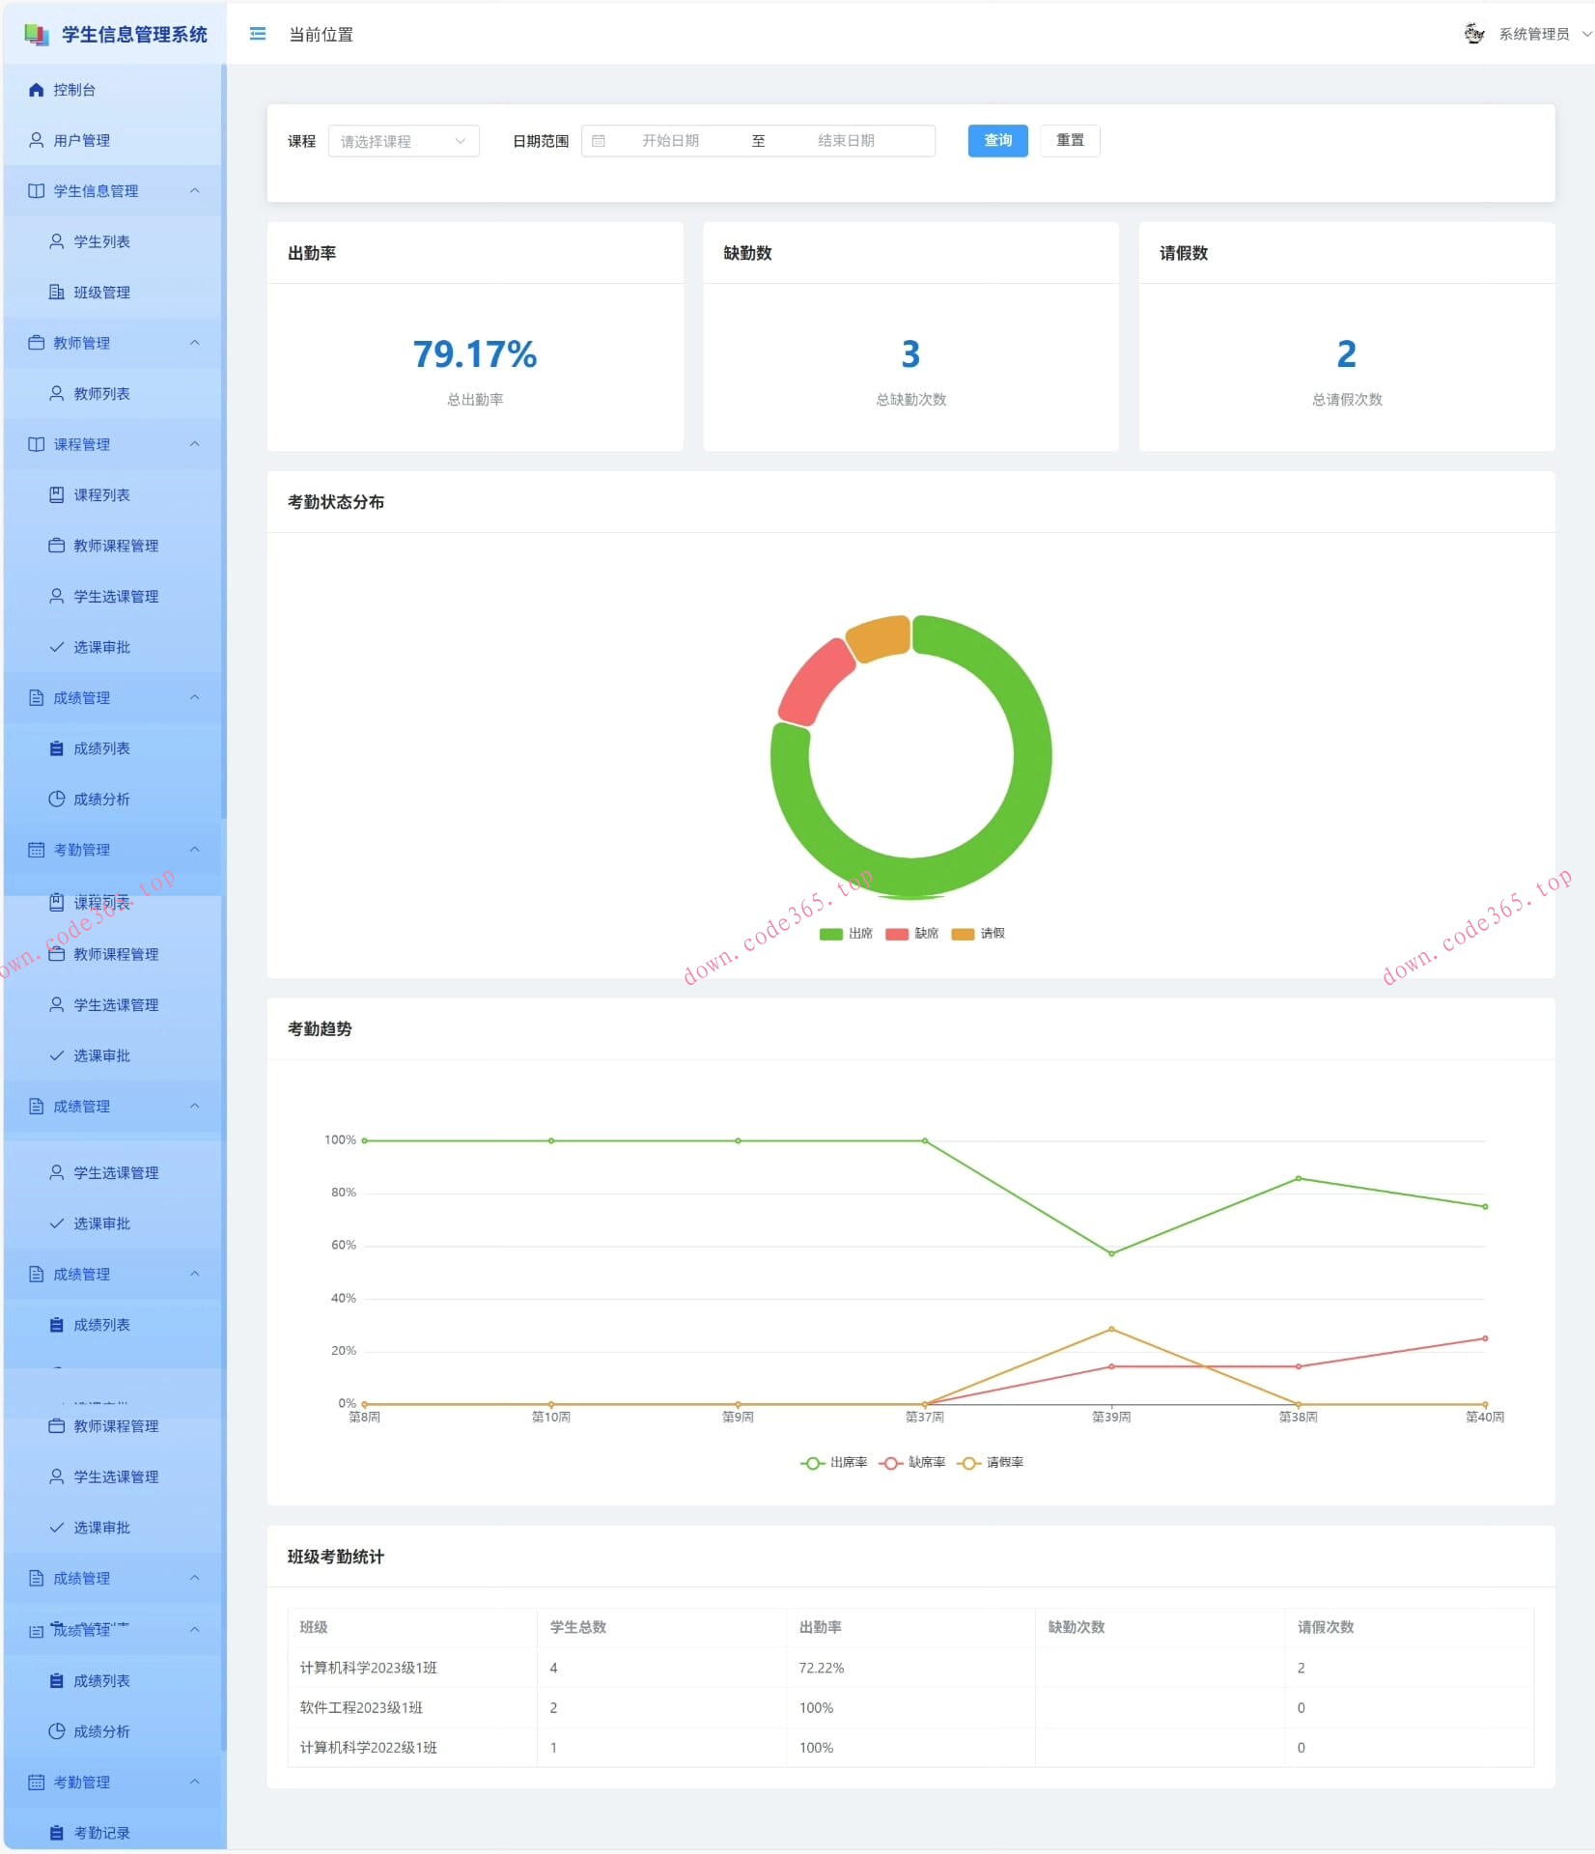Open 学生列表 in the sidebar menu
This screenshot has height=1854, width=1595.
(102, 241)
